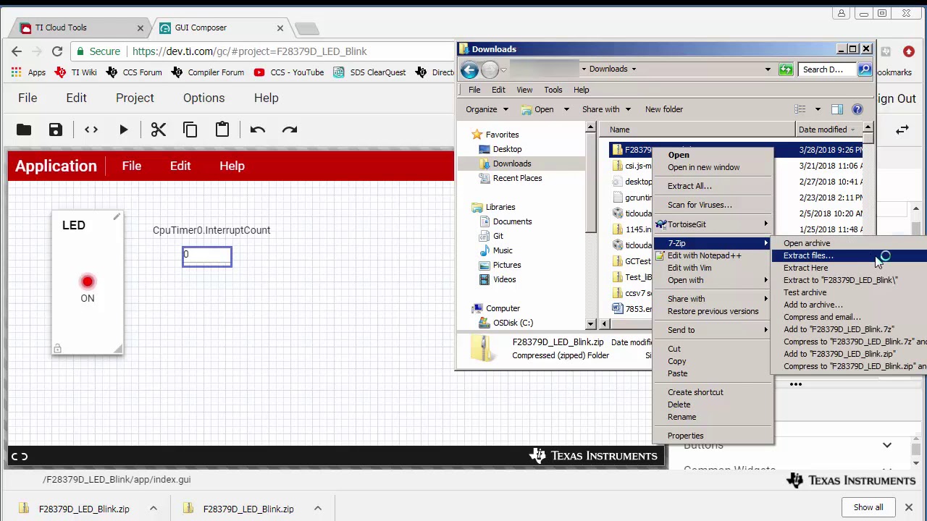Click New folder button in Explorer
This screenshot has width=927, height=521.
[x=663, y=109]
